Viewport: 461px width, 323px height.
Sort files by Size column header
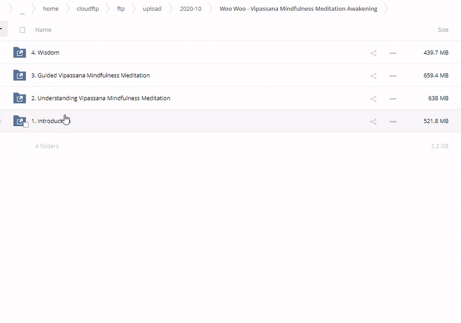(443, 30)
